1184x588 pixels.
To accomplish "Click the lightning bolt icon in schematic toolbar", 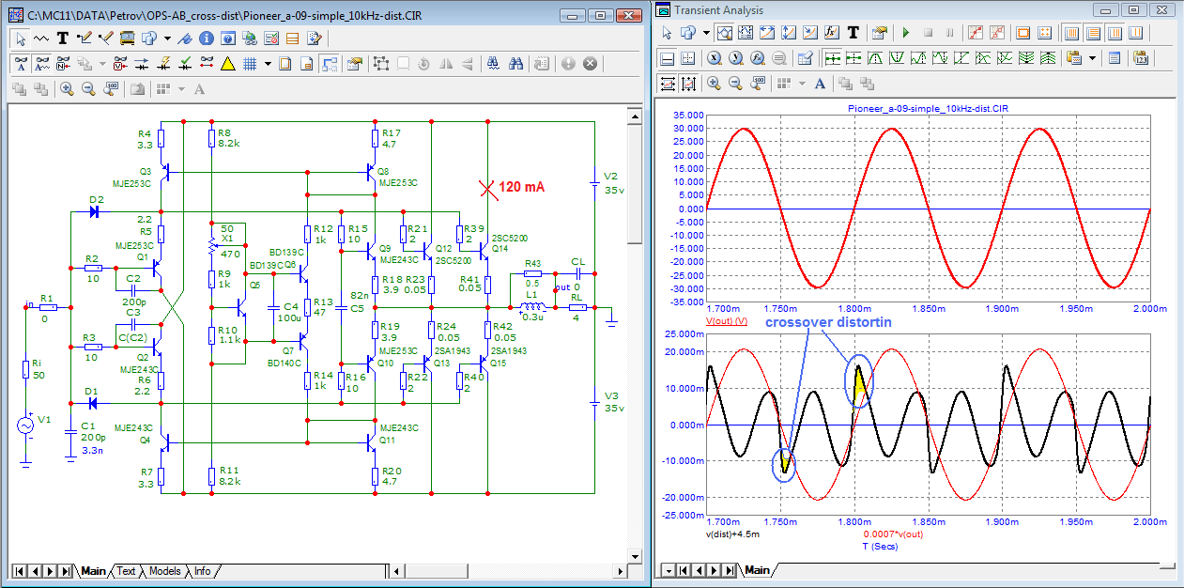I will [164, 64].
